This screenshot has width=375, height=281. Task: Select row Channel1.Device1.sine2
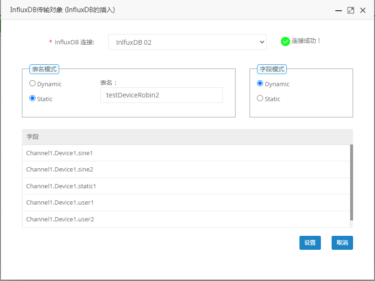point(186,170)
